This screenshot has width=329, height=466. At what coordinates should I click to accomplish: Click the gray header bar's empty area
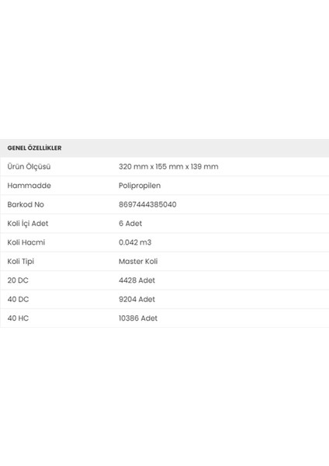[x=196, y=148]
